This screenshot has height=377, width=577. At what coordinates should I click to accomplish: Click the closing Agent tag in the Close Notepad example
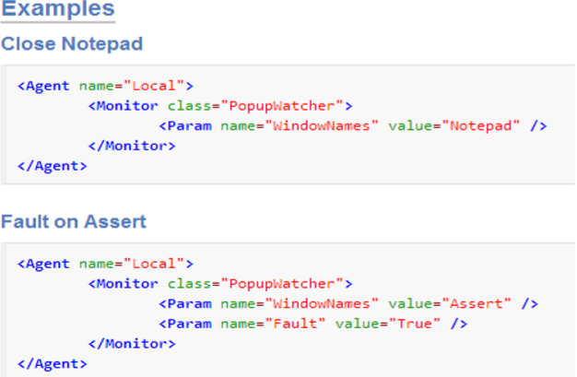click(53, 166)
